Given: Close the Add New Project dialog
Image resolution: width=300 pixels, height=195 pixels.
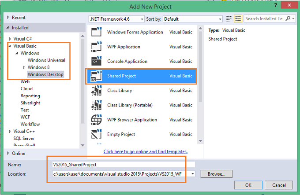Looking at the screenshot, I should click(x=289, y=5).
